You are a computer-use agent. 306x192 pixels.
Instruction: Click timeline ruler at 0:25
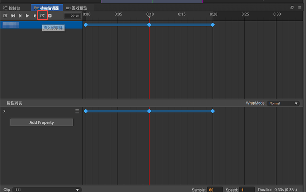[245, 14]
